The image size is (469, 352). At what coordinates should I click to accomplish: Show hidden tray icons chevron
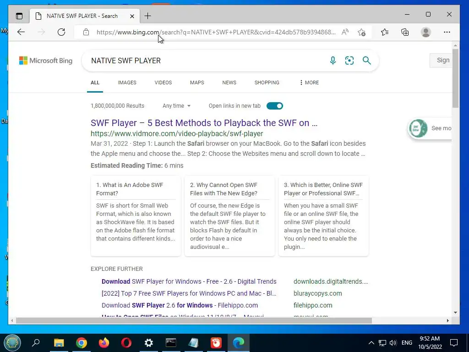[371, 343]
